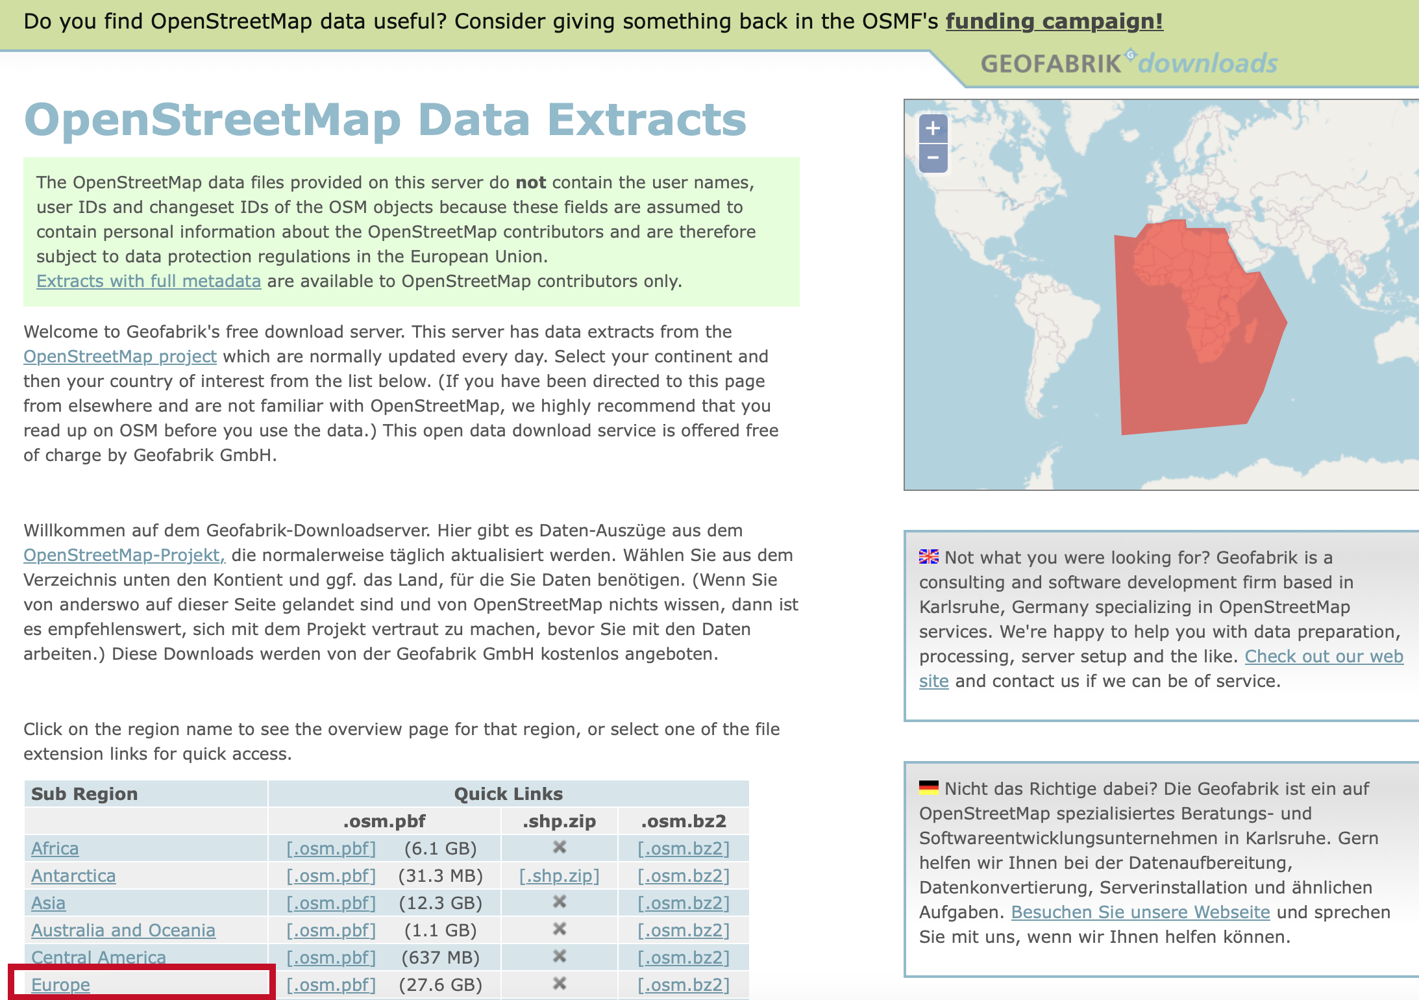
Task: Open the Europe sub region page
Action: (x=60, y=984)
